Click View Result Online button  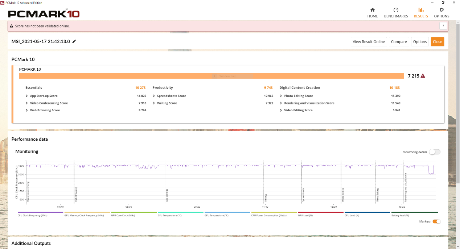tap(369, 42)
